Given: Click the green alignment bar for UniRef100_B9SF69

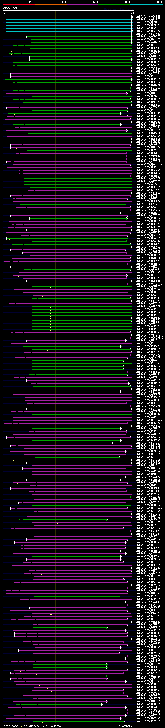Looking at the screenshot, I should point(72,34).
